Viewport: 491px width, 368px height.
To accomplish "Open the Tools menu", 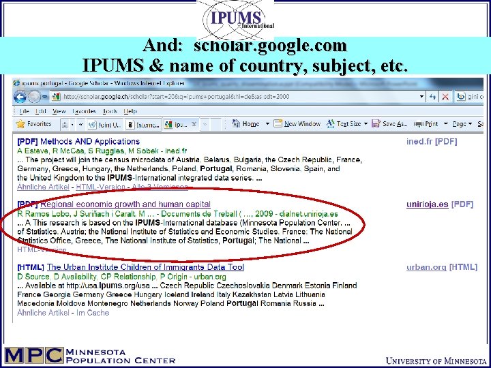I will (110, 111).
